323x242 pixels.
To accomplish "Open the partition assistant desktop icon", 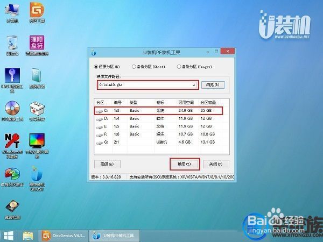I will pyautogui.click(x=12, y=177).
